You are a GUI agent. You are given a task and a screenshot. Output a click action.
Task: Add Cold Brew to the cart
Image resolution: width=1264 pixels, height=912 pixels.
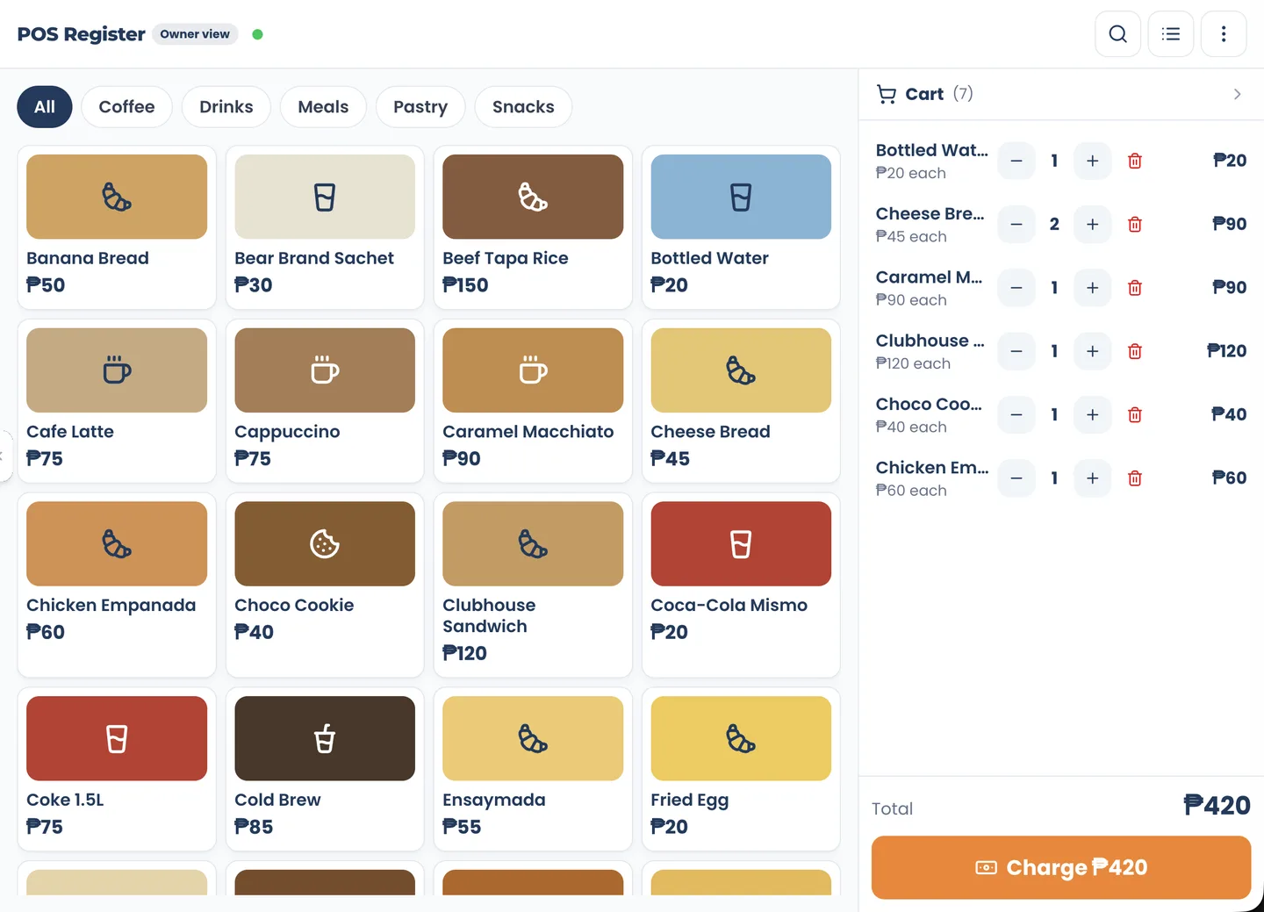pos(325,769)
